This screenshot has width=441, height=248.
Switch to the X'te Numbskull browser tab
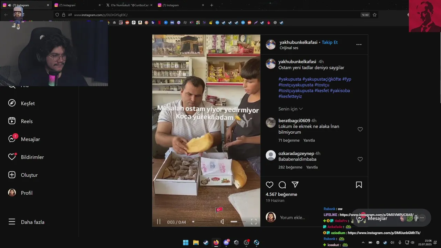pos(129,5)
